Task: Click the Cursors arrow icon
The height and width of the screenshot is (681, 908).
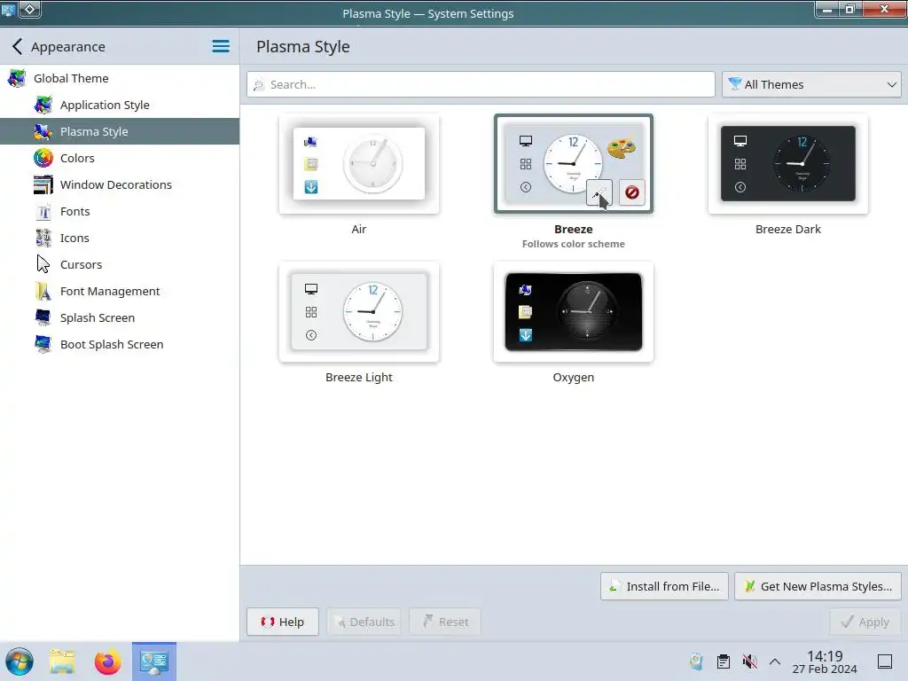Action: pyautogui.click(x=43, y=264)
